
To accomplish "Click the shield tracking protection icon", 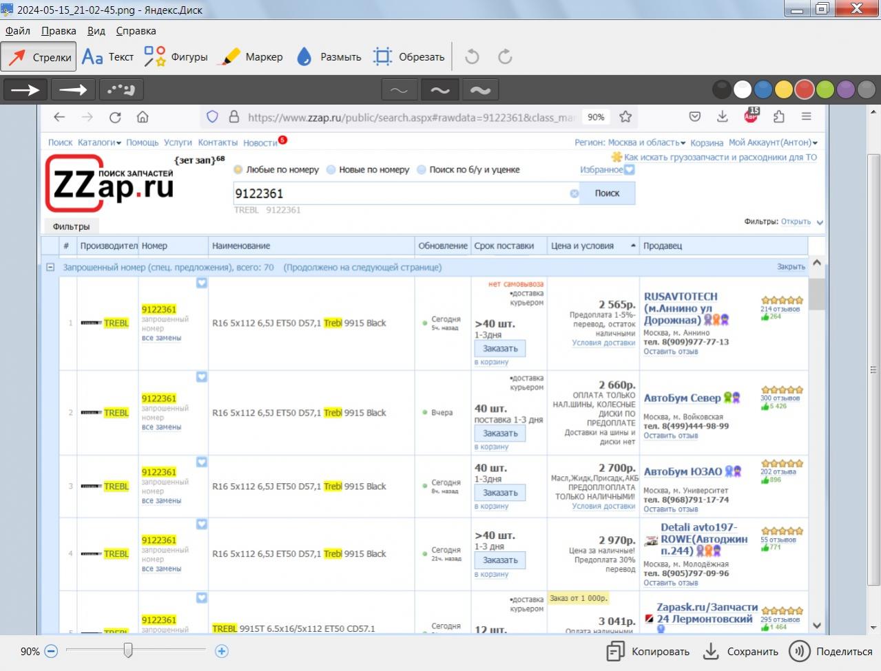I will pos(212,117).
